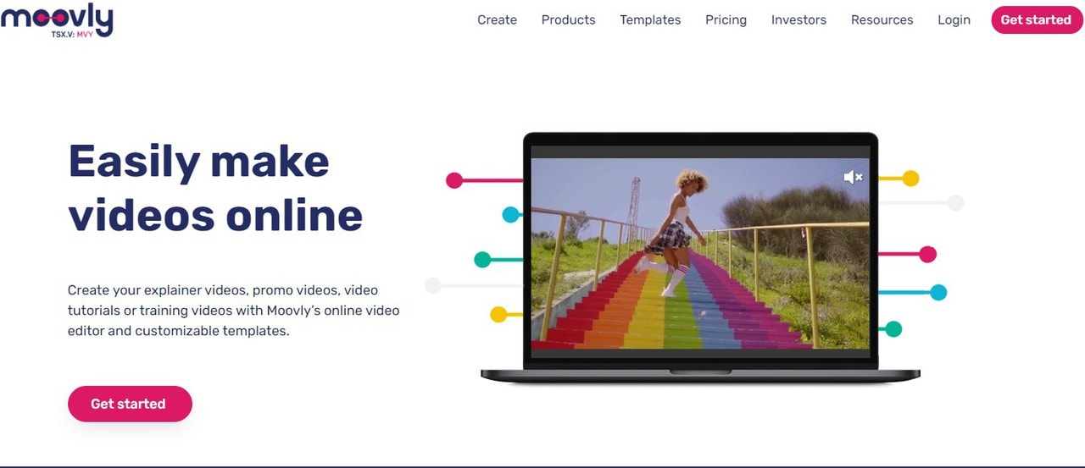Open the Investors menu item

(798, 19)
